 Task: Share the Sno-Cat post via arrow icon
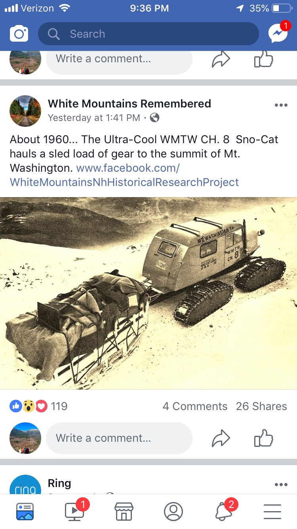pyautogui.click(x=221, y=439)
